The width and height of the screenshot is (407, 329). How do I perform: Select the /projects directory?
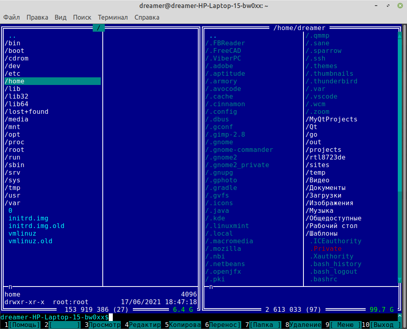click(324, 150)
